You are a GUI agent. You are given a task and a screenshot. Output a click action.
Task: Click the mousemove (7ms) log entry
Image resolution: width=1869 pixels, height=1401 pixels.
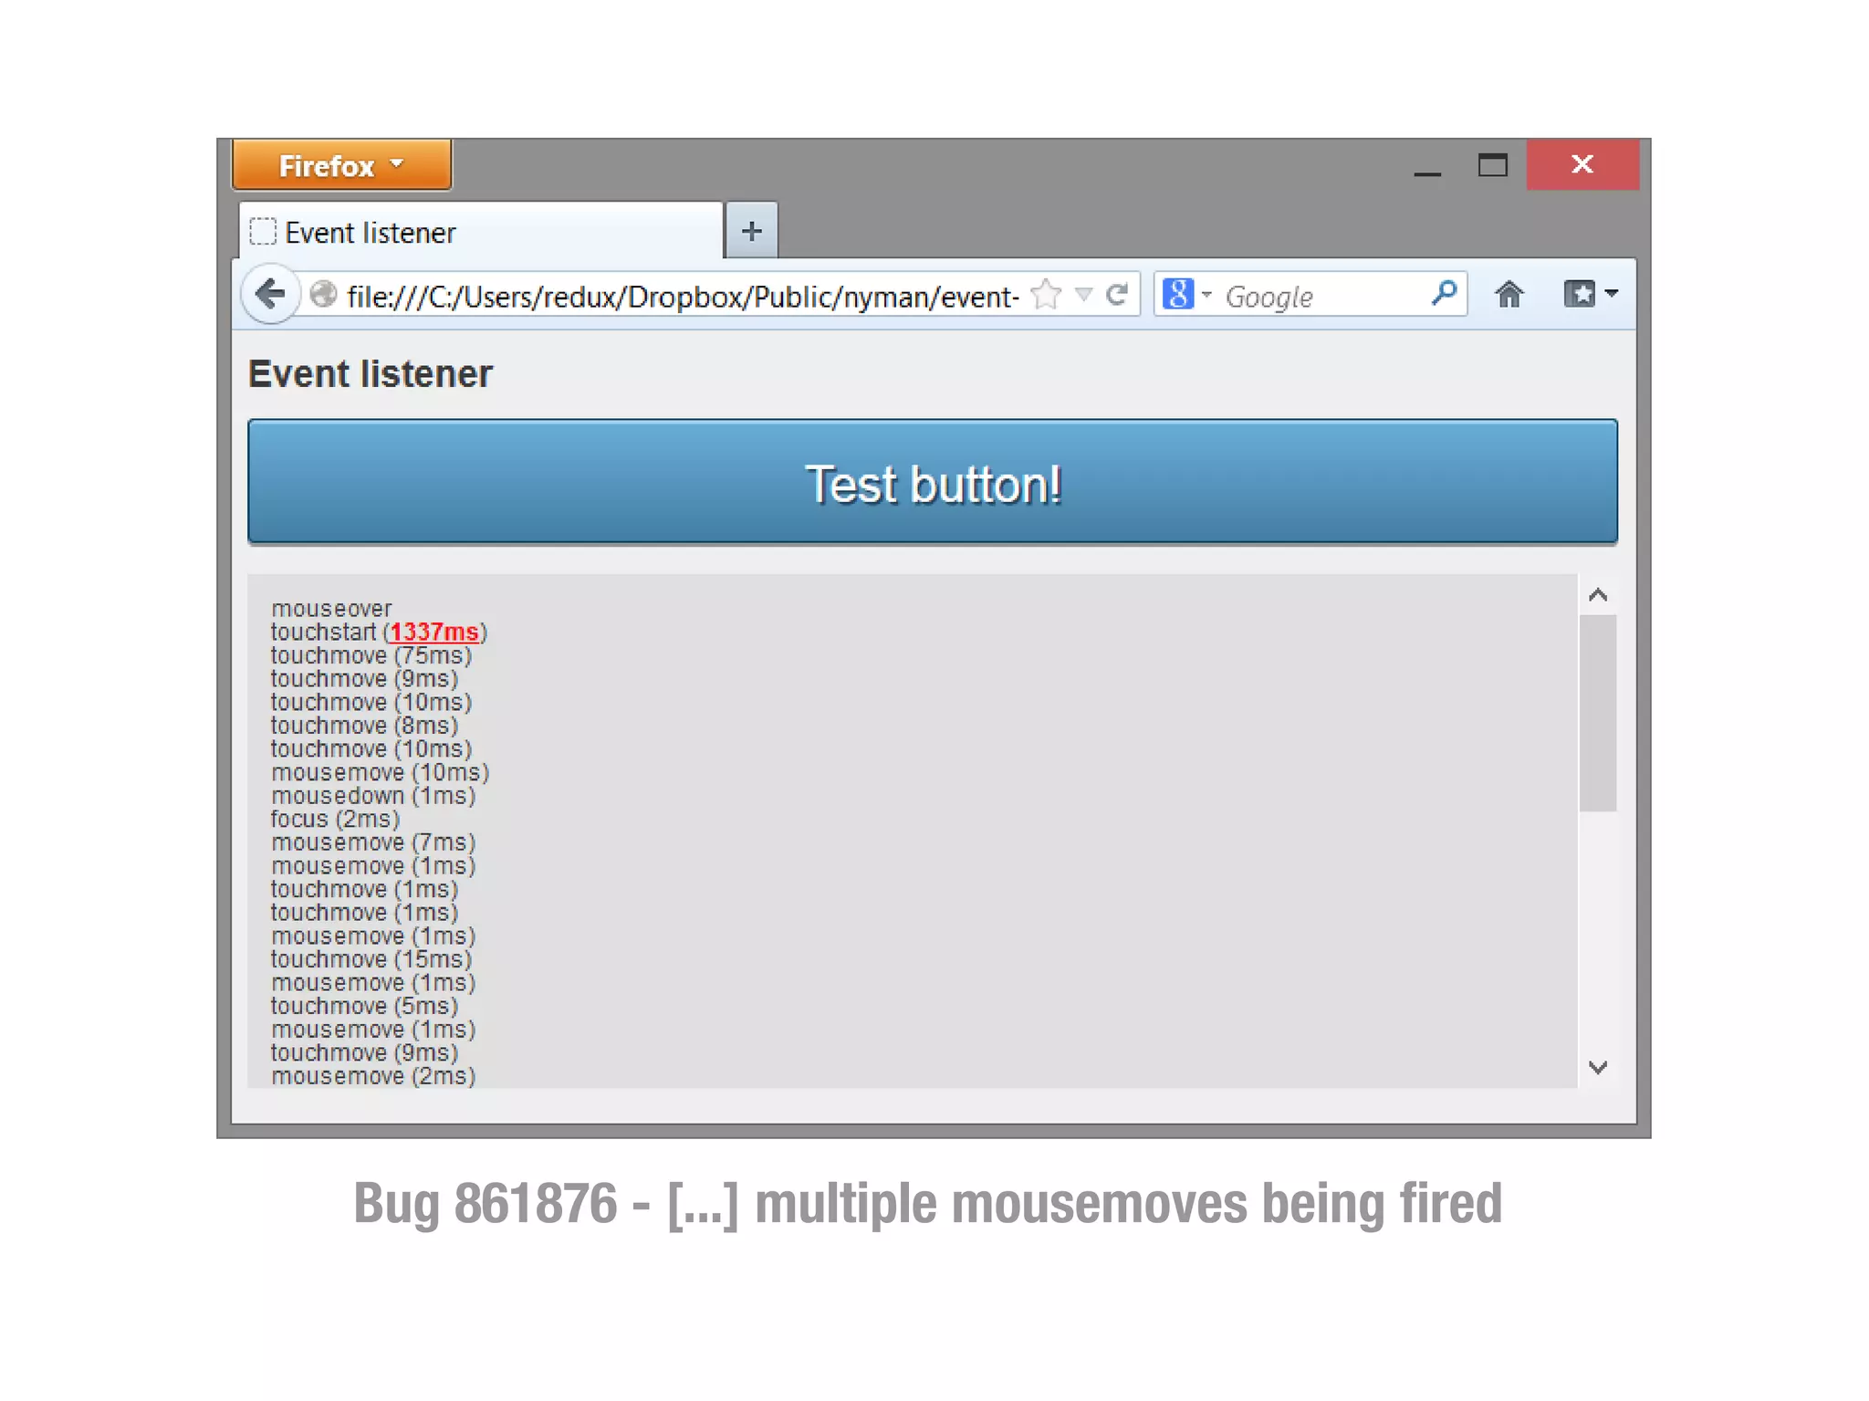(373, 842)
